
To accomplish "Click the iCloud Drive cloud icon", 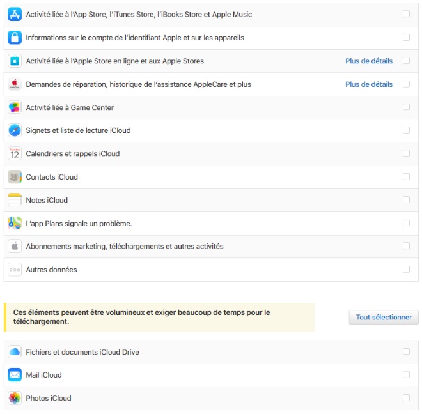I will 15,352.
